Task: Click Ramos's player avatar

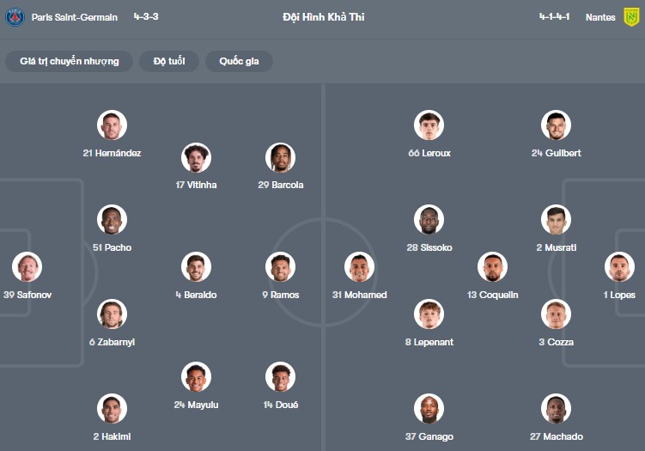Action: click(280, 267)
